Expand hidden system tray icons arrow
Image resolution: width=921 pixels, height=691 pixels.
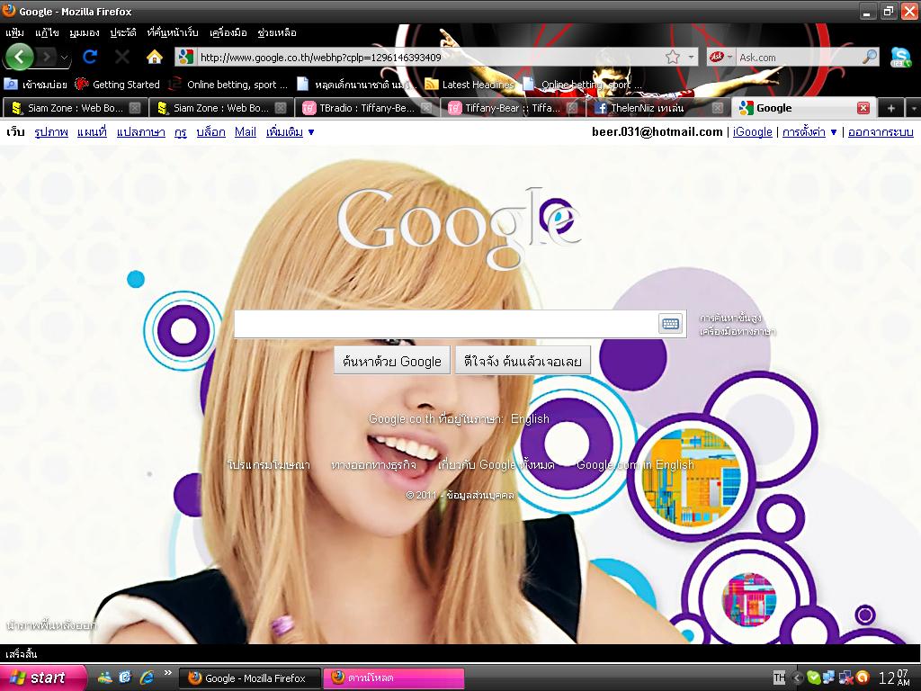pyautogui.click(x=797, y=678)
